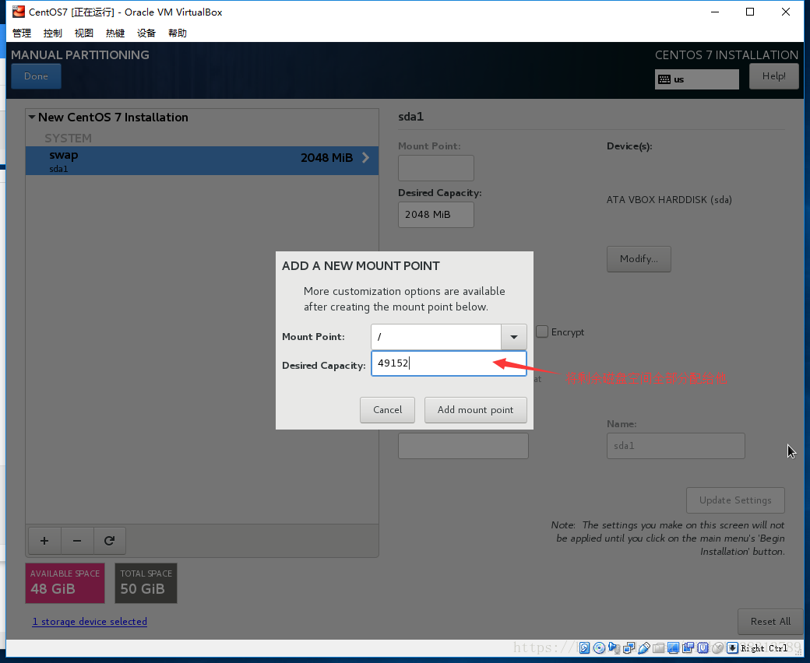This screenshot has height=663, width=810.
Task: Click the chevron arrow on swap row
Action: [x=365, y=158]
